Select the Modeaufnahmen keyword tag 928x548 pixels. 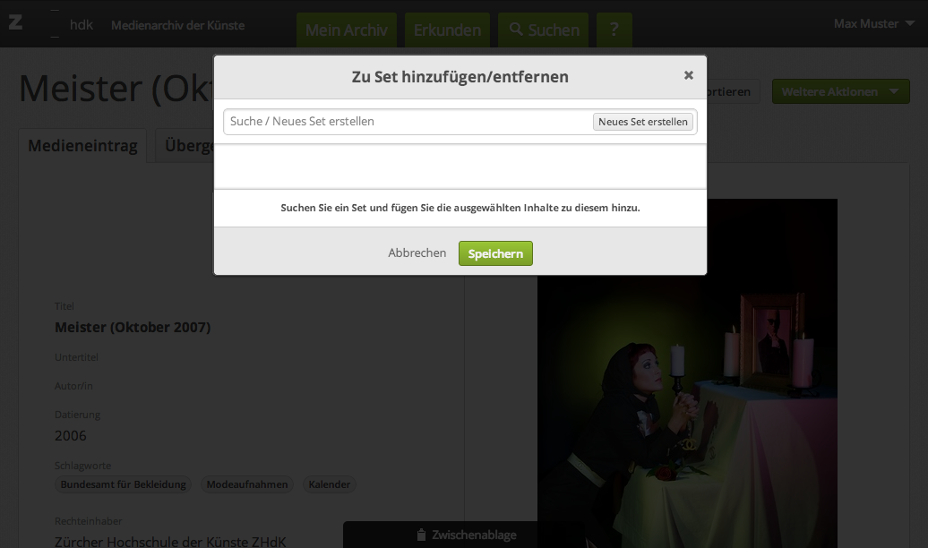(x=247, y=484)
